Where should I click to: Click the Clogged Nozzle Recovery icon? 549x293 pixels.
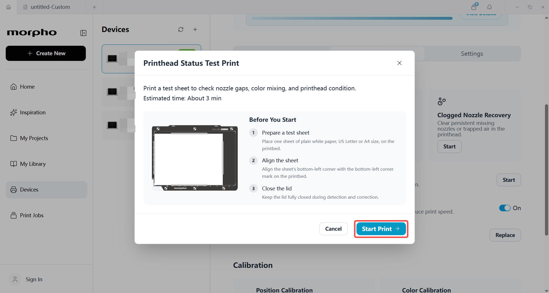442,101
